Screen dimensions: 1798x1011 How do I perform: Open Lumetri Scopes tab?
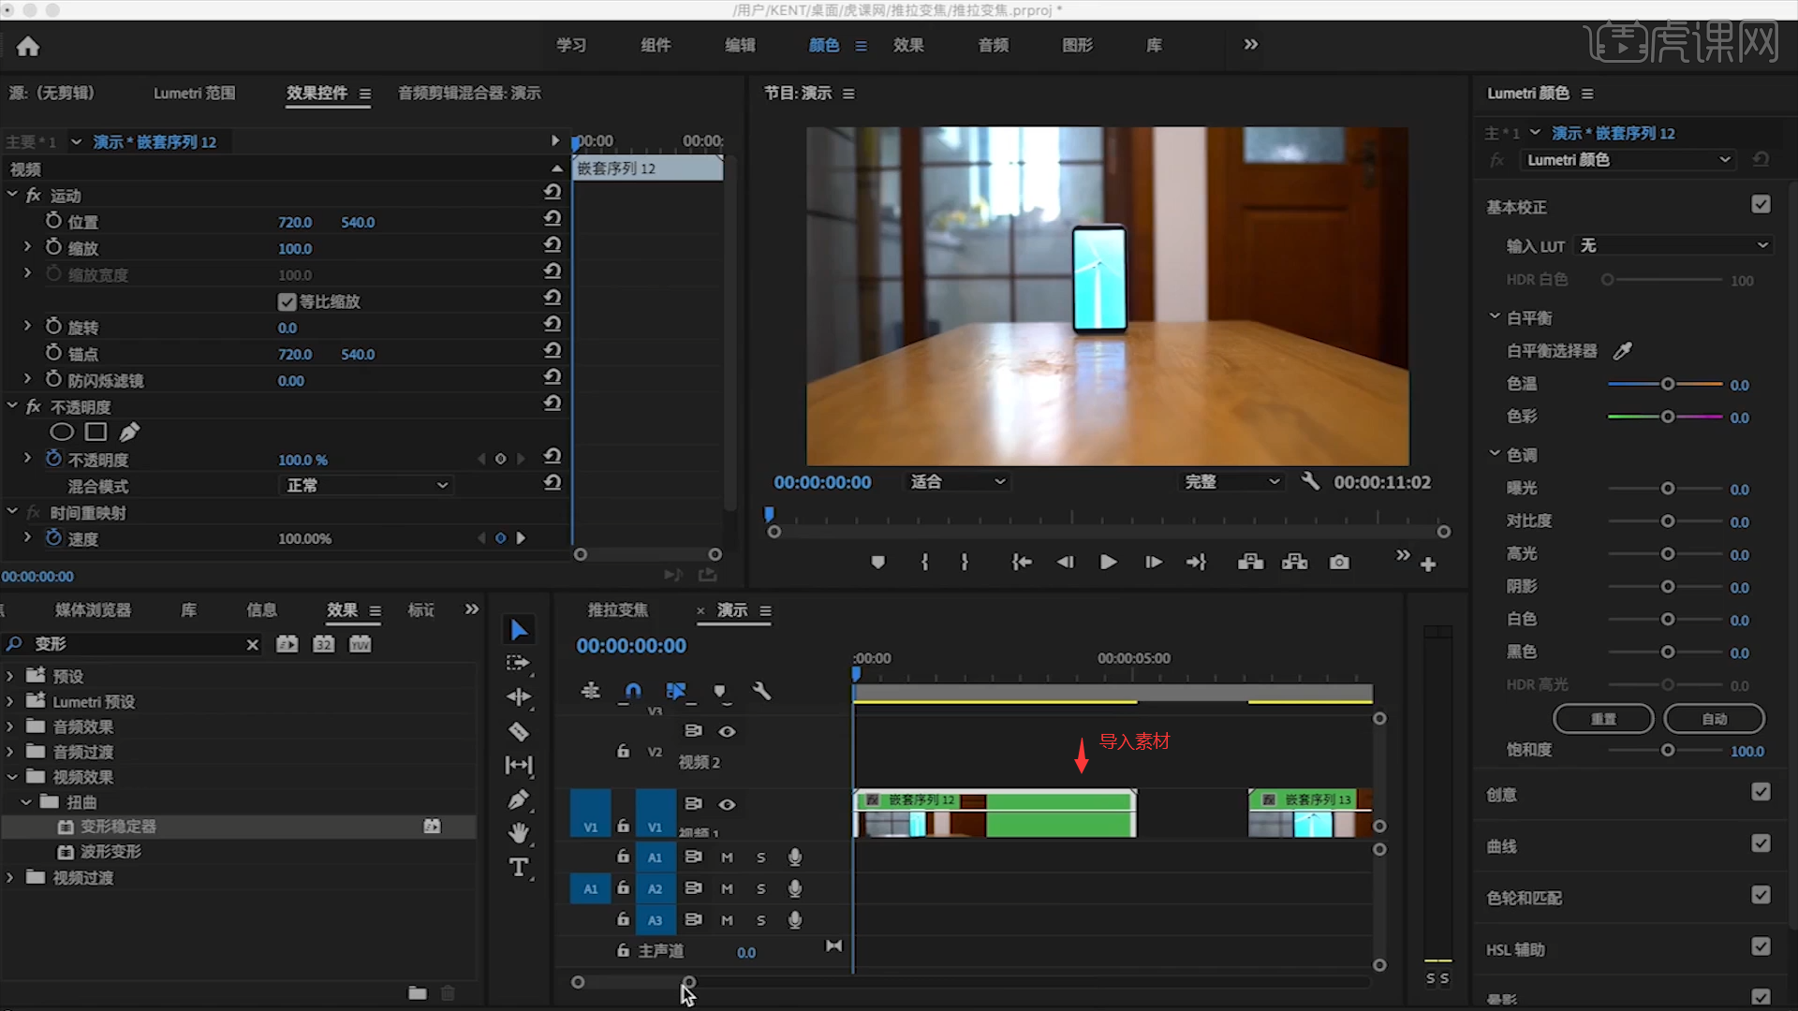[195, 93]
